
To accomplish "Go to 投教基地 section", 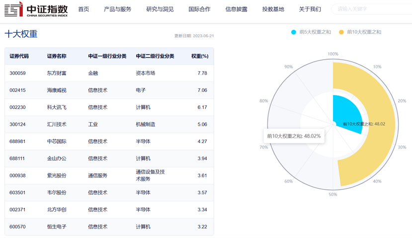I will 273,9.
